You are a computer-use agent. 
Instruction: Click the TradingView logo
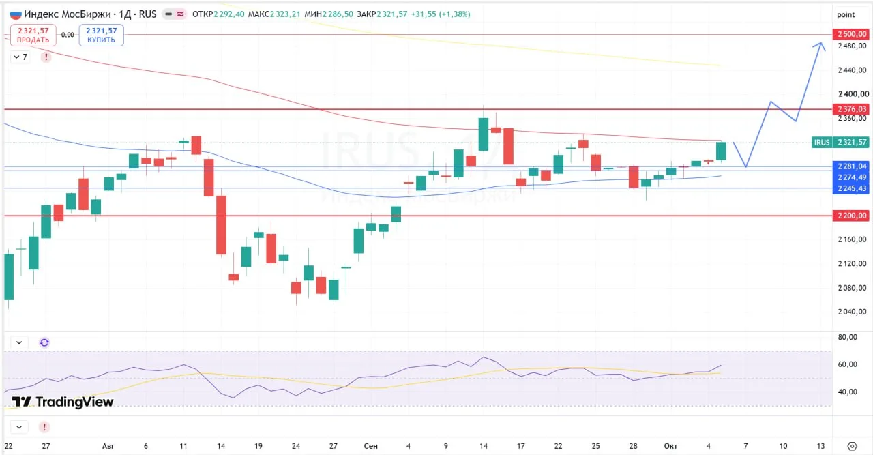click(x=63, y=402)
